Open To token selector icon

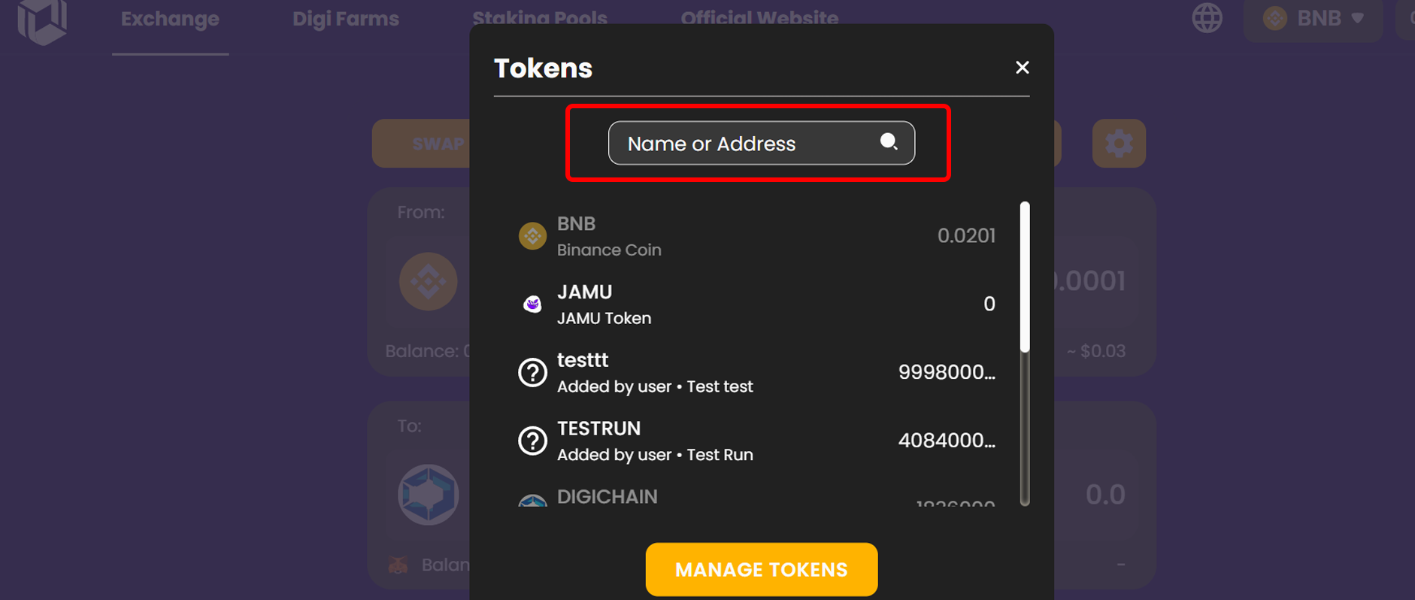coord(429,495)
